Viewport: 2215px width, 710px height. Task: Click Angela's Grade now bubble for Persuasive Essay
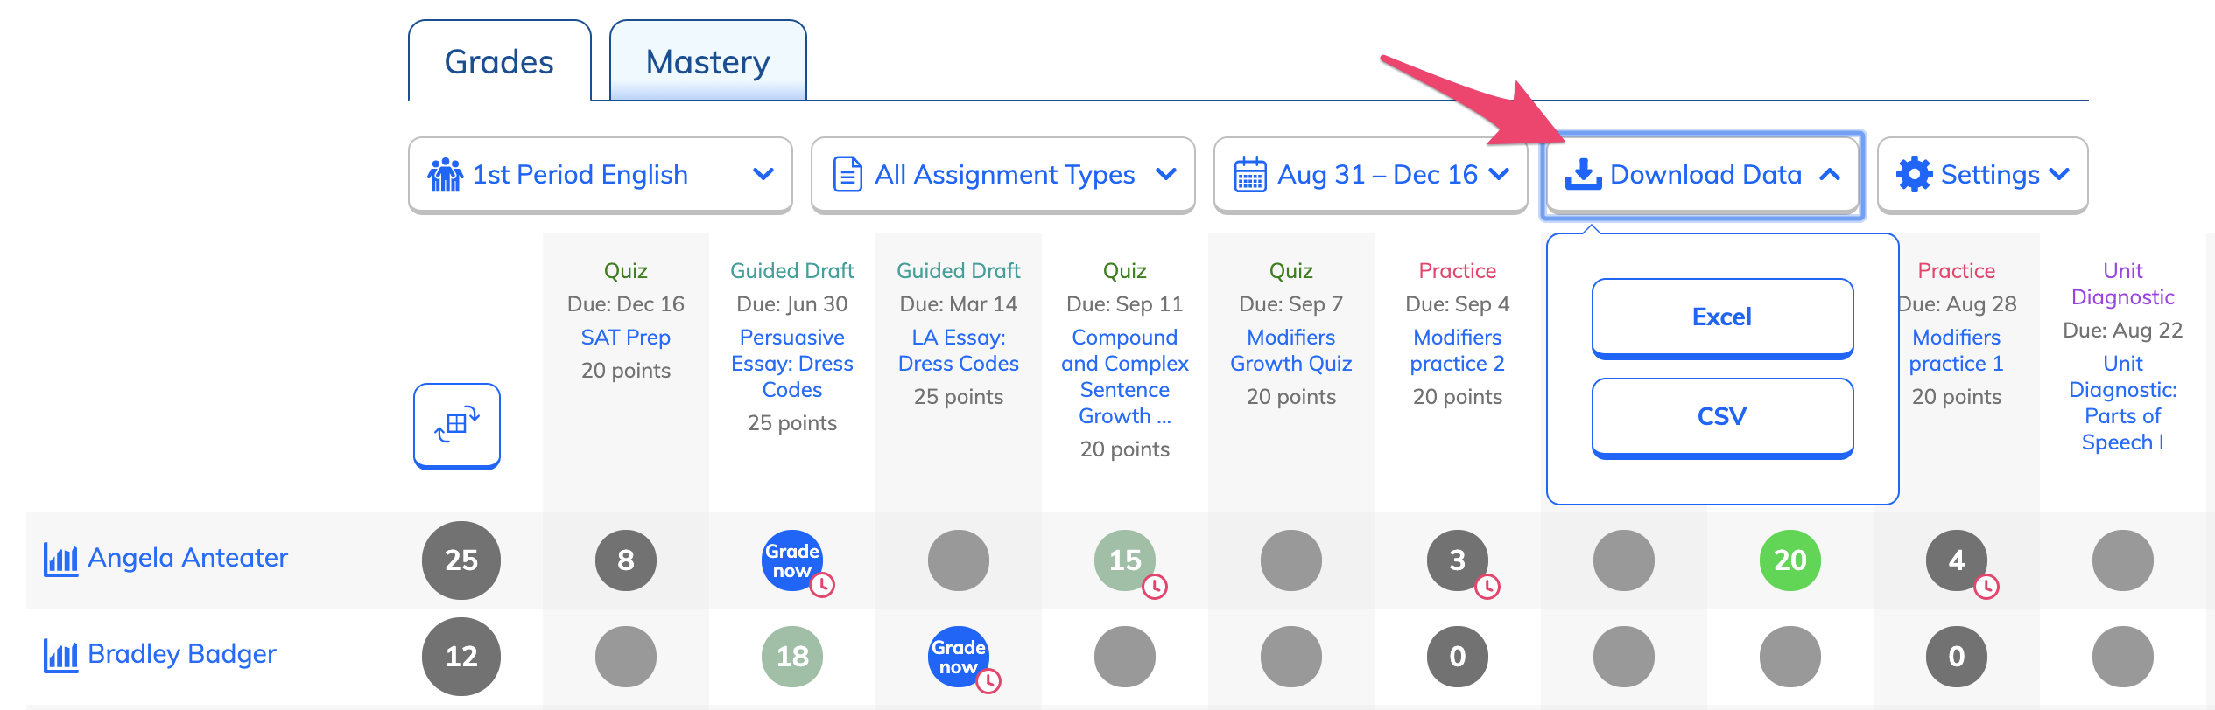(792, 560)
